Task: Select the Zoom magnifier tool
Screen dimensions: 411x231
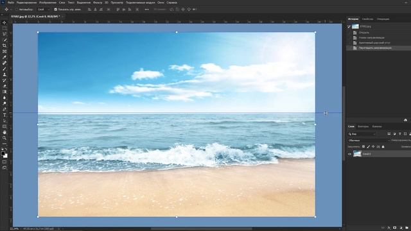Action: click(4, 138)
